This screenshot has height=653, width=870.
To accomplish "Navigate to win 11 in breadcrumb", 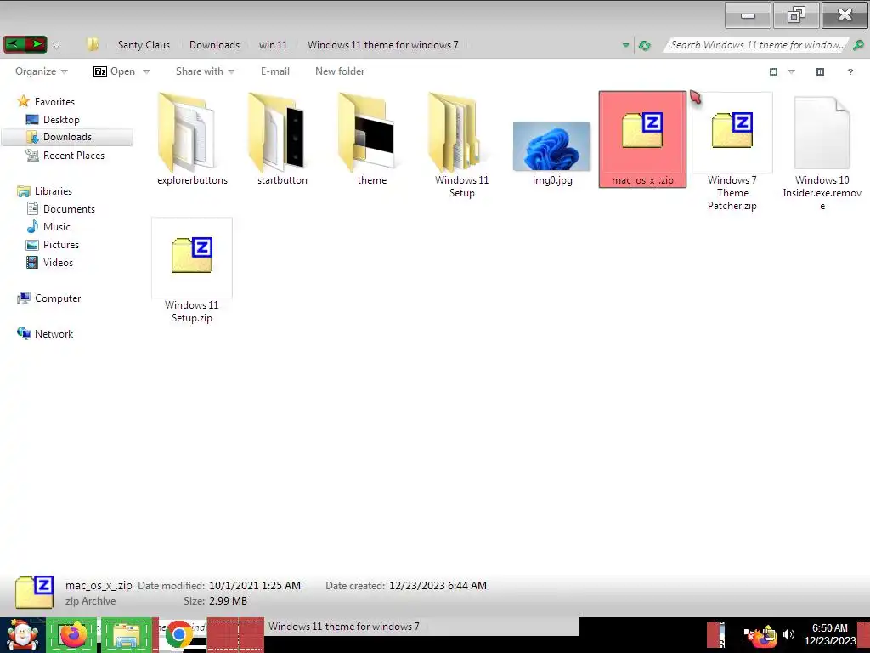I will 273,45.
